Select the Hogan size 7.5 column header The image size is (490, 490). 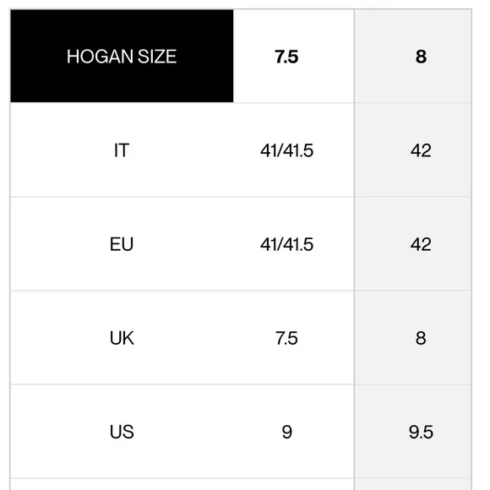click(x=286, y=57)
